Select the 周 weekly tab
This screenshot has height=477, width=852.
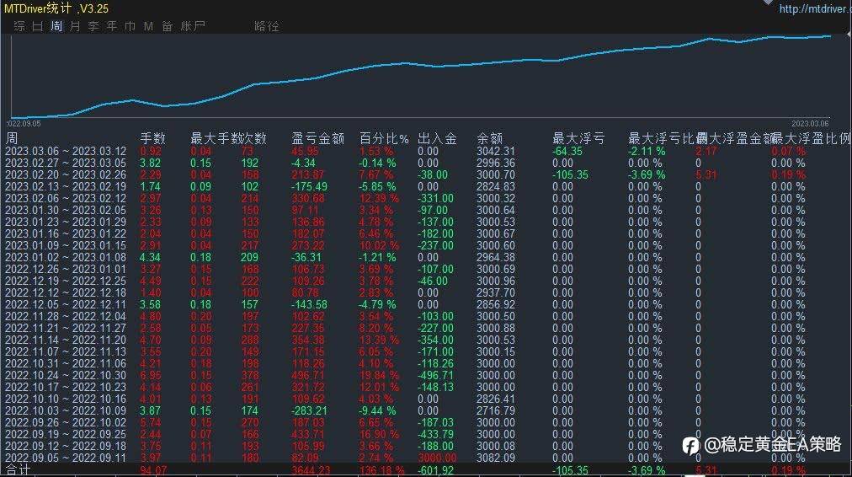[x=56, y=26]
